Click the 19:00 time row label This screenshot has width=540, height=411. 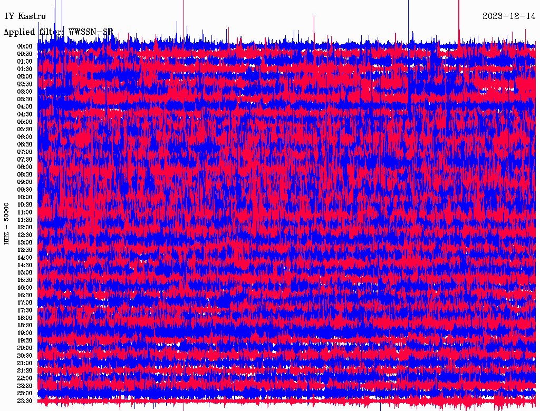tap(25, 333)
